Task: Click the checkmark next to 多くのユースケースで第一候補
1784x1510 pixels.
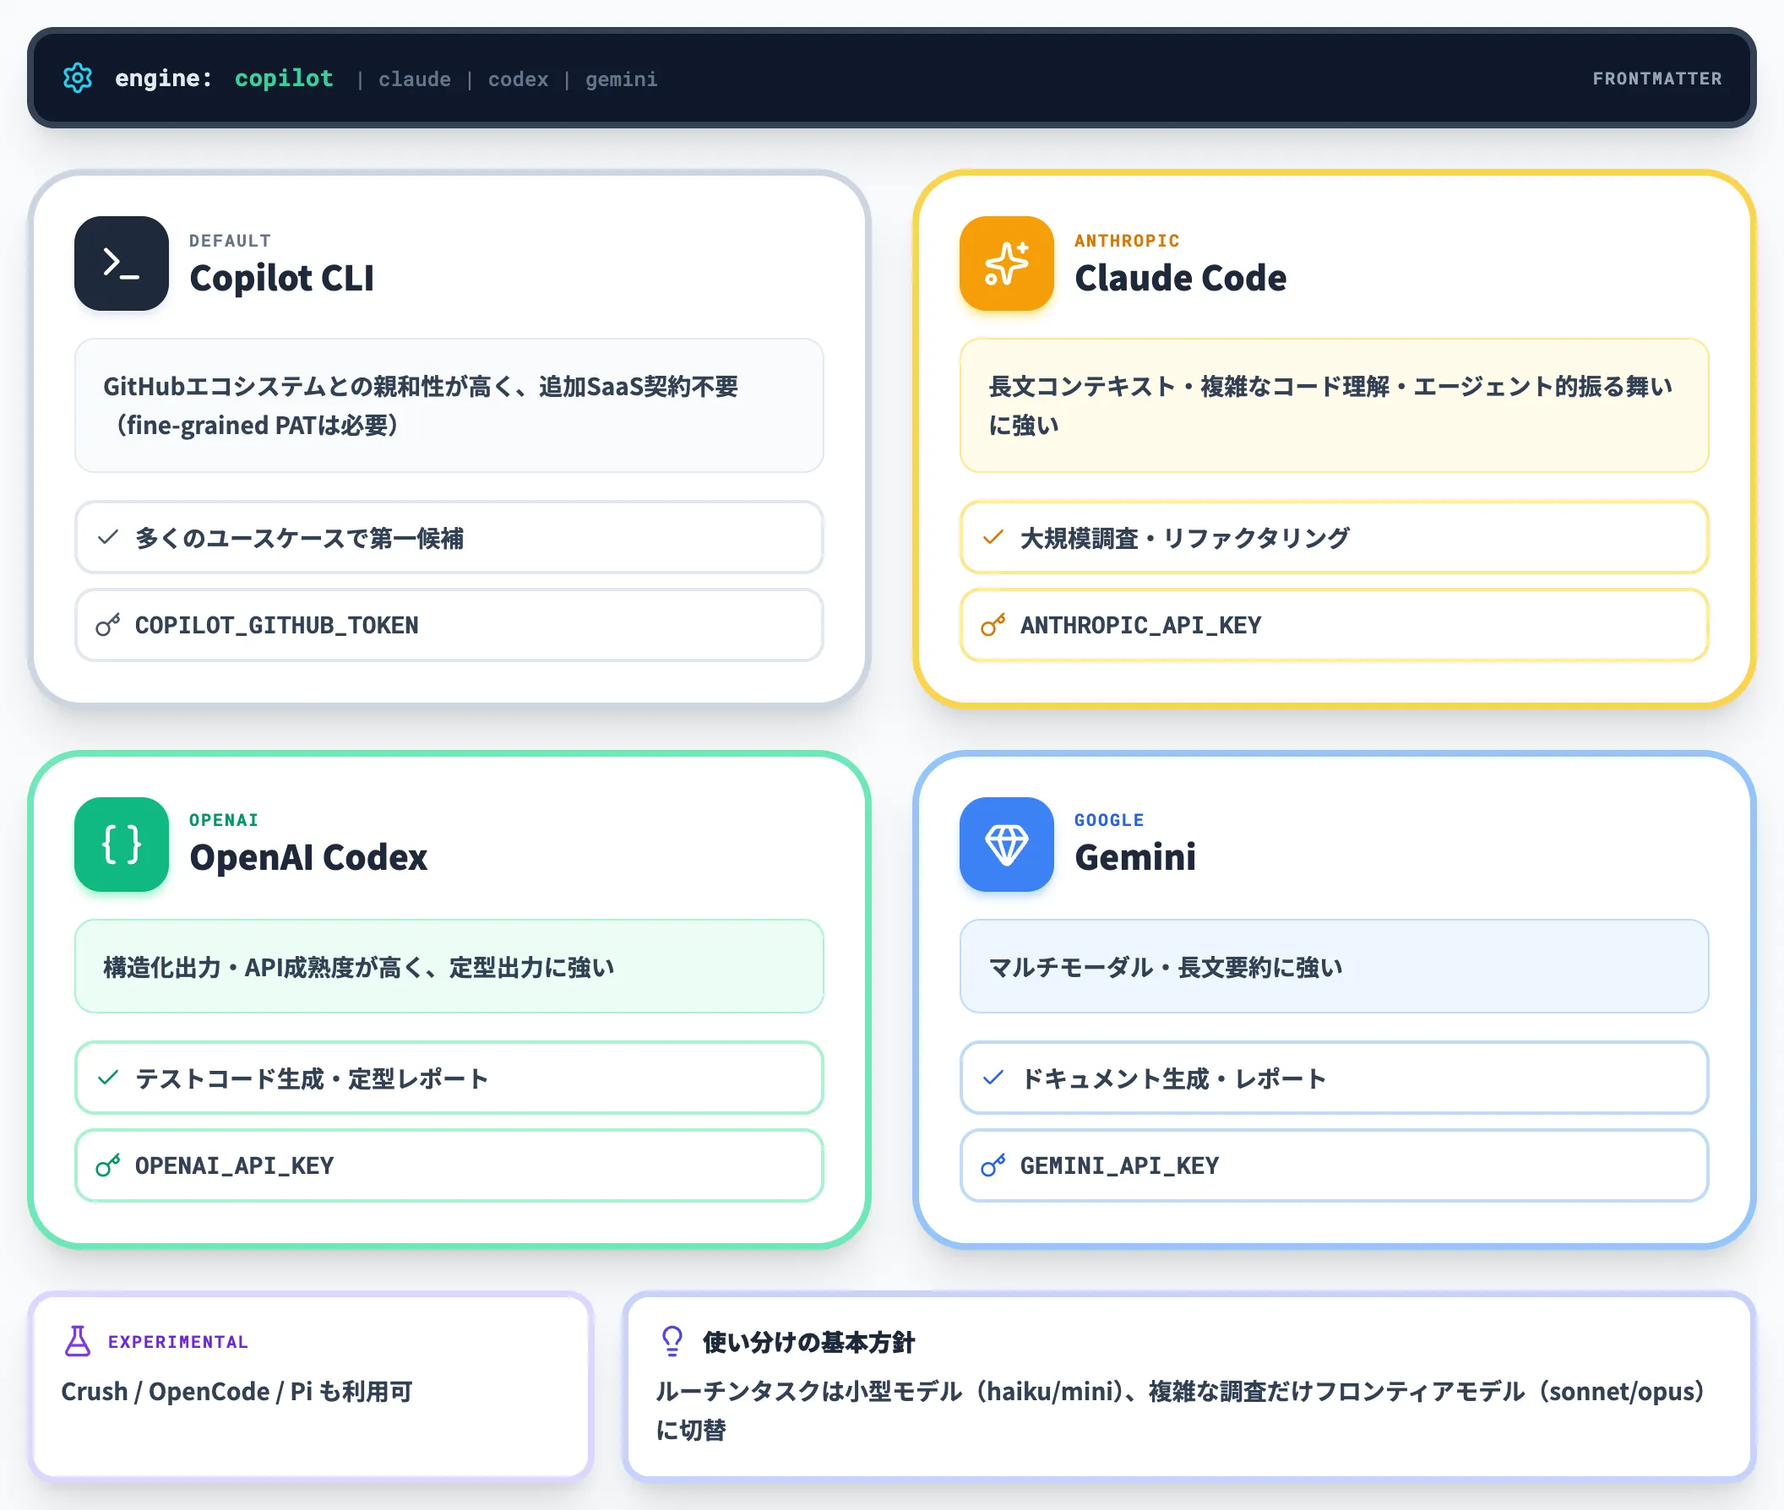Action: click(108, 538)
